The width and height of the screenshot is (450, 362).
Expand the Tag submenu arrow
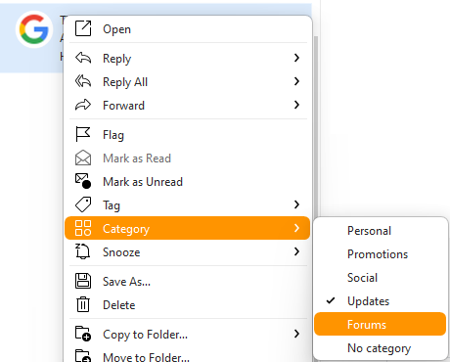point(296,204)
